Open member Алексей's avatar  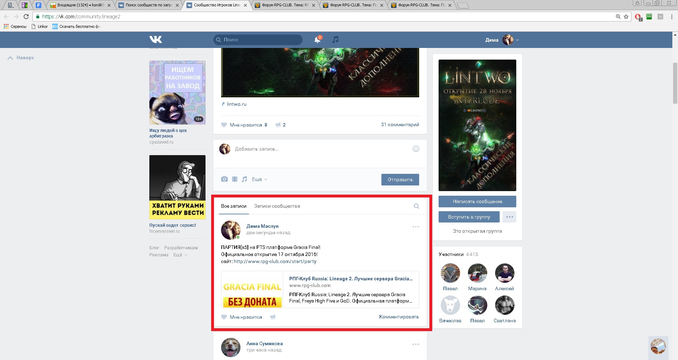pyautogui.click(x=505, y=273)
